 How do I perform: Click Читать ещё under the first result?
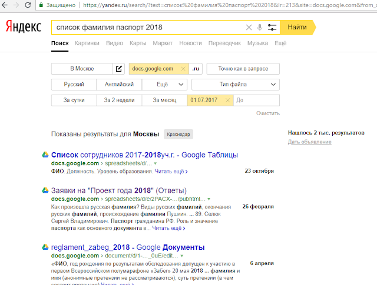[171, 172]
